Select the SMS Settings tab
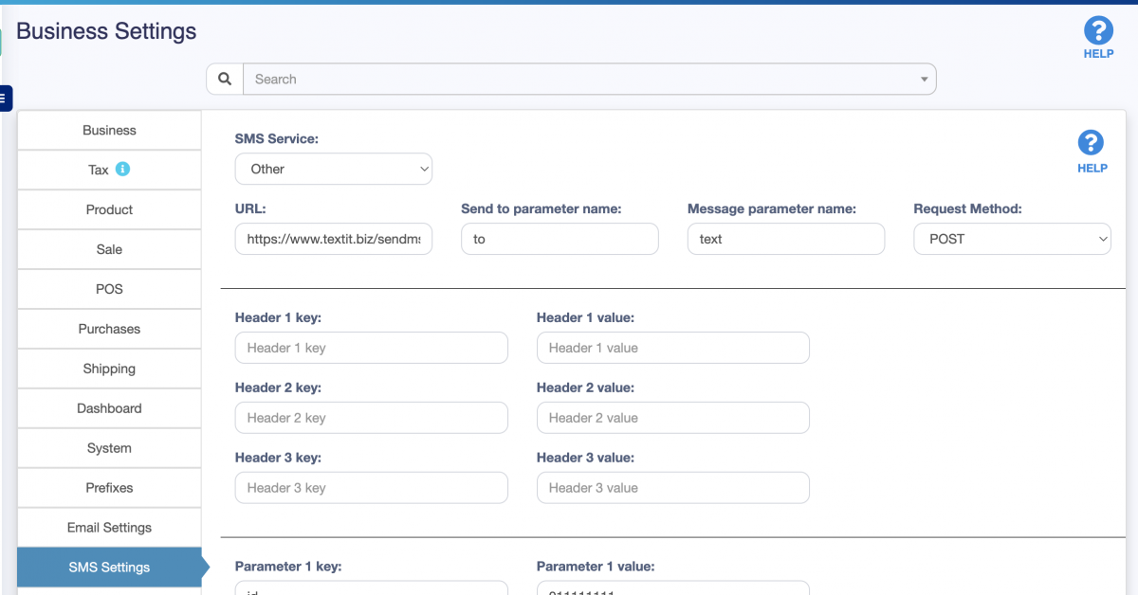Viewport: 1138px width, 595px height. 109,568
